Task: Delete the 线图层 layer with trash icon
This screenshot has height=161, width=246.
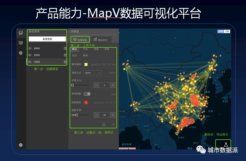Action: pos(65,55)
